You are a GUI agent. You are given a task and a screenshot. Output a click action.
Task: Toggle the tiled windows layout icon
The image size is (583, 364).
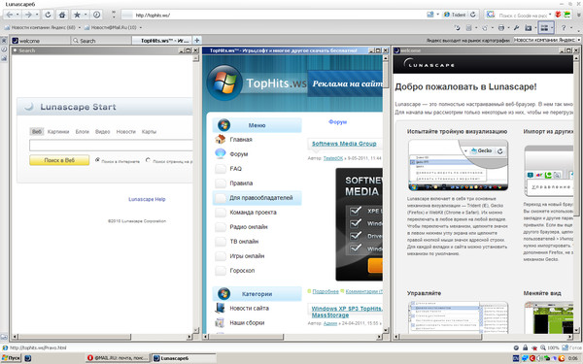[544, 28]
